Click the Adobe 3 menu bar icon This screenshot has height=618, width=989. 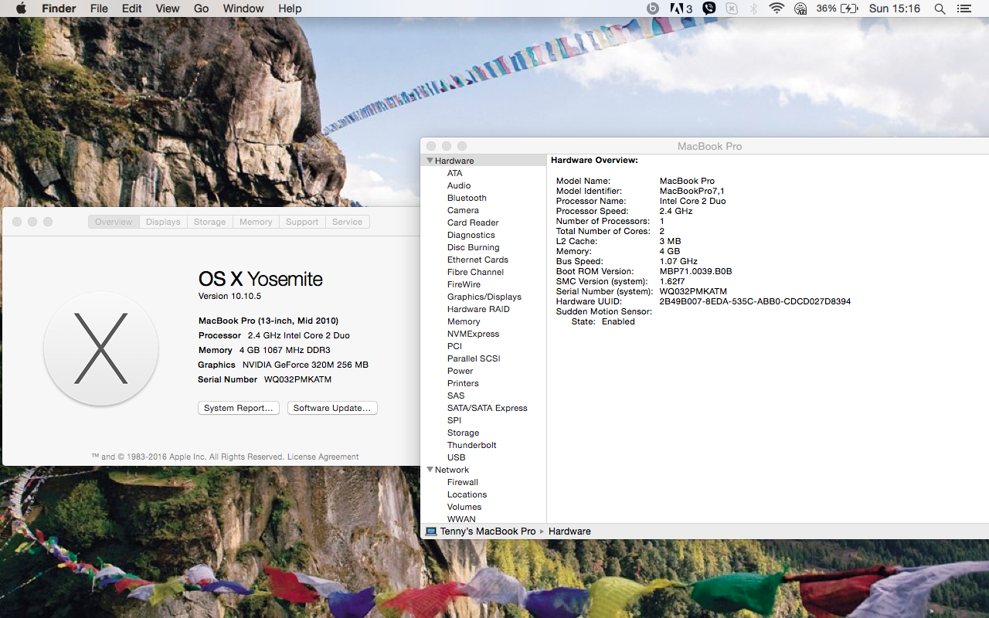(x=681, y=8)
